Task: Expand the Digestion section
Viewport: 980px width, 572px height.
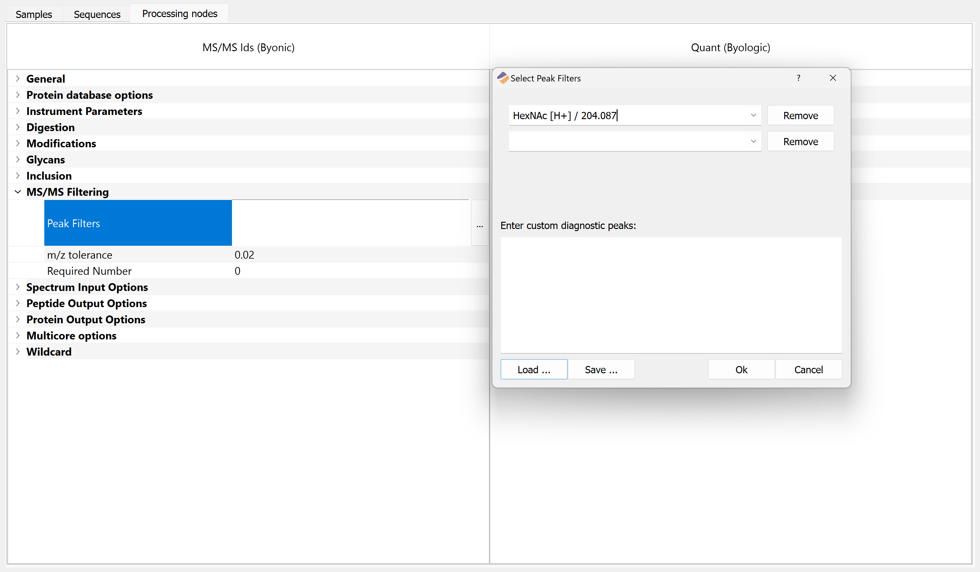Action: 18,127
